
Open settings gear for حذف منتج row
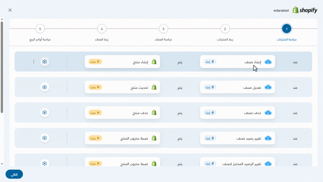[45, 112]
